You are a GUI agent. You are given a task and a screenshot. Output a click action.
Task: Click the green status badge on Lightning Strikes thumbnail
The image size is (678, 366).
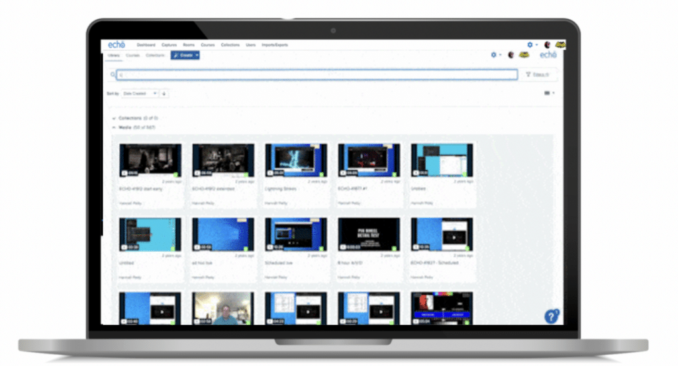(320, 174)
